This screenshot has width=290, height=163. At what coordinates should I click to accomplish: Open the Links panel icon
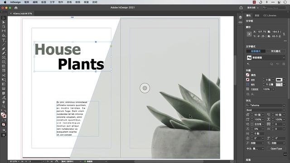tap(240, 22)
